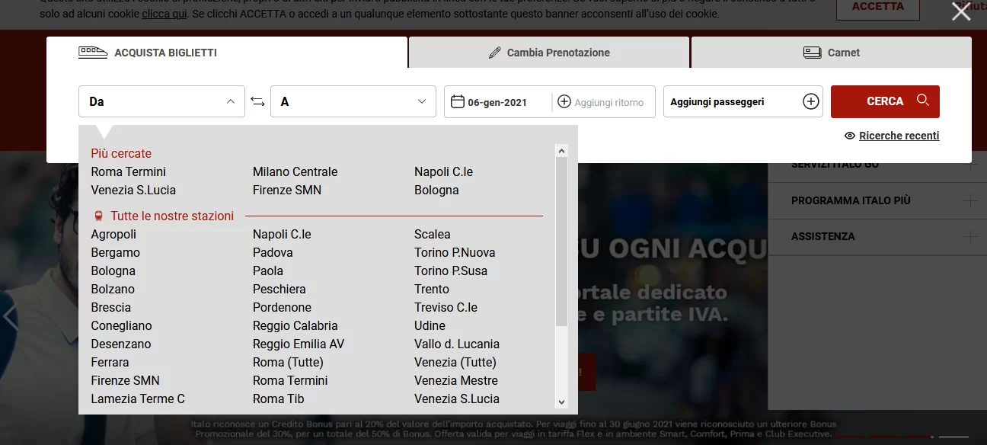Choose Padova station
Image resolution: width=987 pixels, height=445 pixels.
tap(273, 252)
